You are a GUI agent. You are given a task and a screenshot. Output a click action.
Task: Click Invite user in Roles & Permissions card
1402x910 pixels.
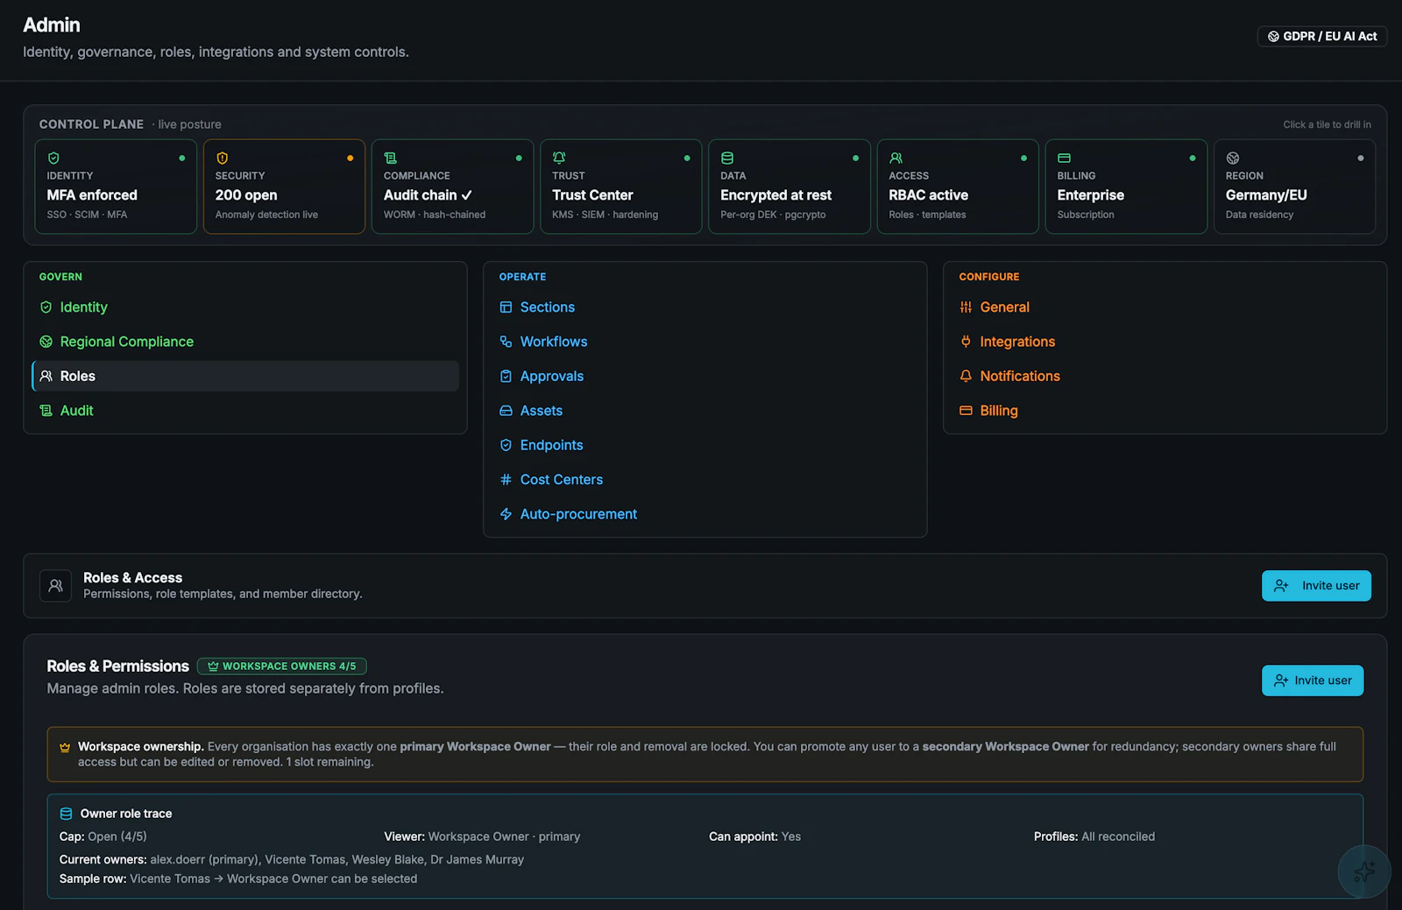click(1313, 681)
